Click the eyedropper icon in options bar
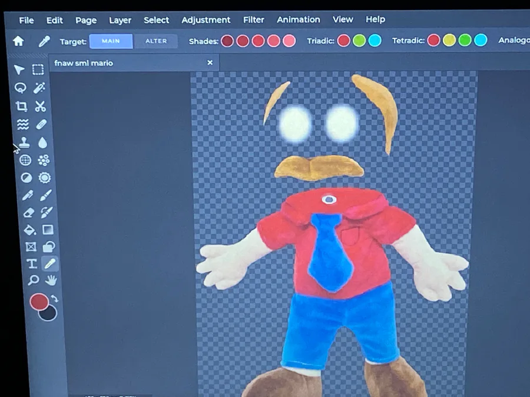Image resolution: width=530 pixels, height=397 pixels. pyautogui.click(x=44, y=42)
